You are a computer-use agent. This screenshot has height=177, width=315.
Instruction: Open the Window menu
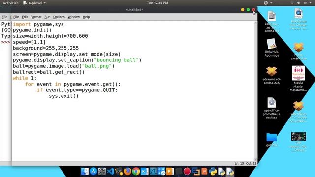[x=73, y=17]
